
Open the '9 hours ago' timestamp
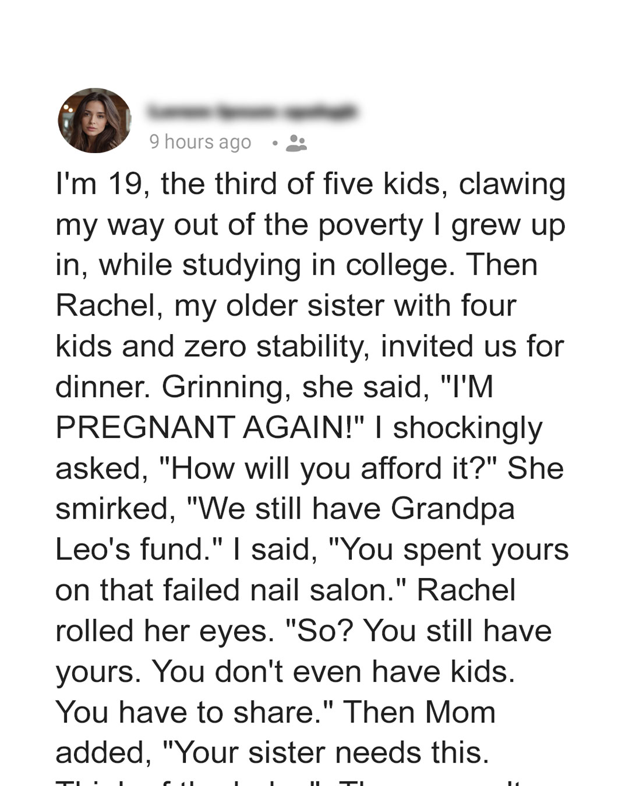tap(200, 141)
